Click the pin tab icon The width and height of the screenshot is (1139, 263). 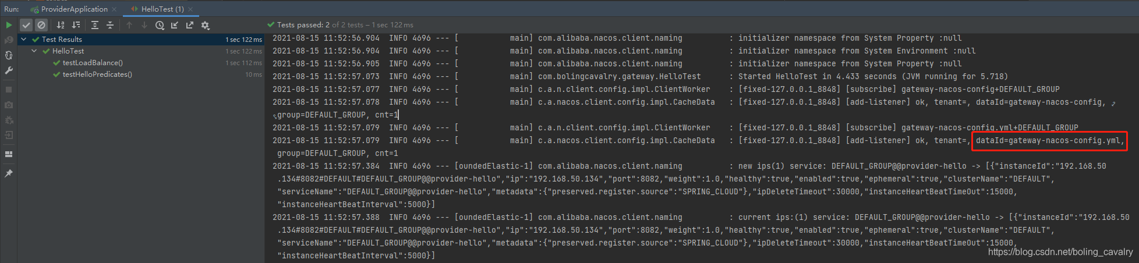(x=9, y=173)
